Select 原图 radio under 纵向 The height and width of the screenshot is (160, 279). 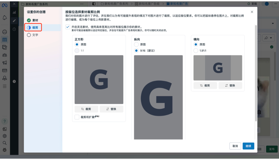tap(136, 45)
